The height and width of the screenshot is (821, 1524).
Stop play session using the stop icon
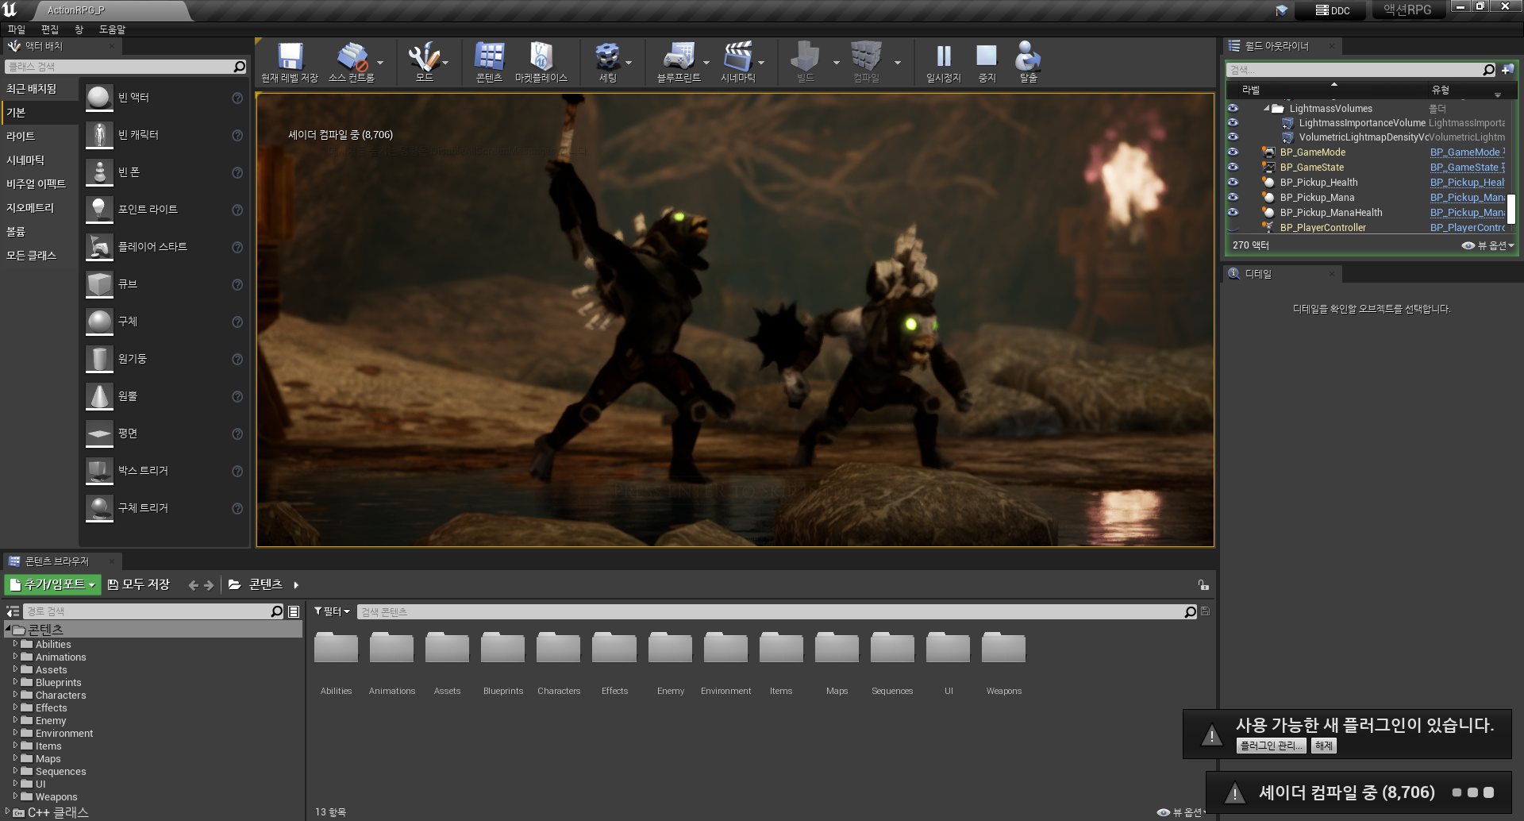987,56
